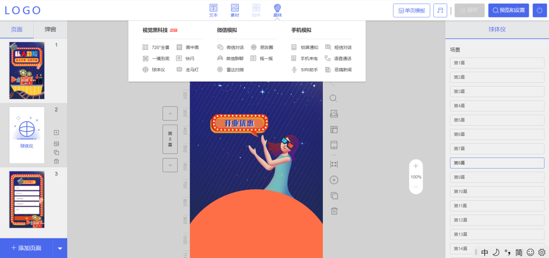This screenshot has height=258, width=549.
Task: Go to next scene with down chevron
Action: tap(170, 165)
